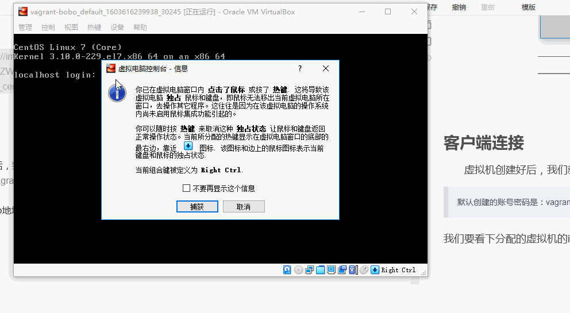Close the 虚拟电脑控制台 information dialog
570x313 pixels.
coord(326,68)
